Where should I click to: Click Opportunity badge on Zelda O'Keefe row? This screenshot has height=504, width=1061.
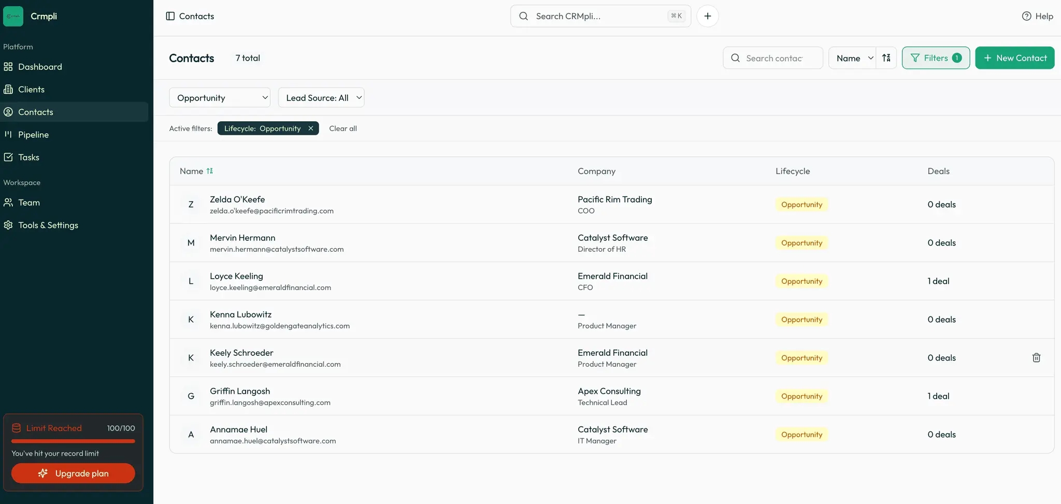coord(801,205)
